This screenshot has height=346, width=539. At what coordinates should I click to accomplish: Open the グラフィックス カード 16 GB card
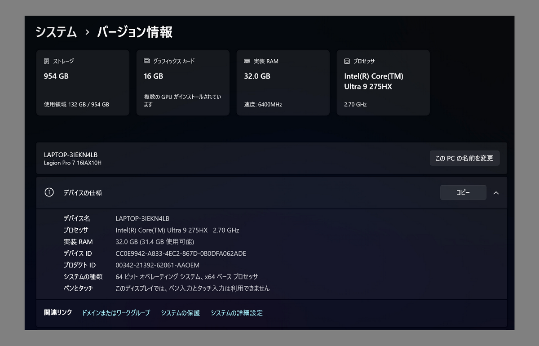[x=183, y=83]
